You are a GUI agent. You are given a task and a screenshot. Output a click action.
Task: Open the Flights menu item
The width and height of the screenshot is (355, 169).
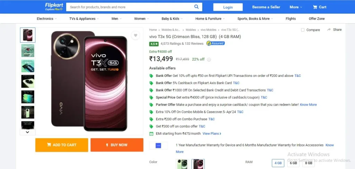pyautogui.click(x=291, y=19)
